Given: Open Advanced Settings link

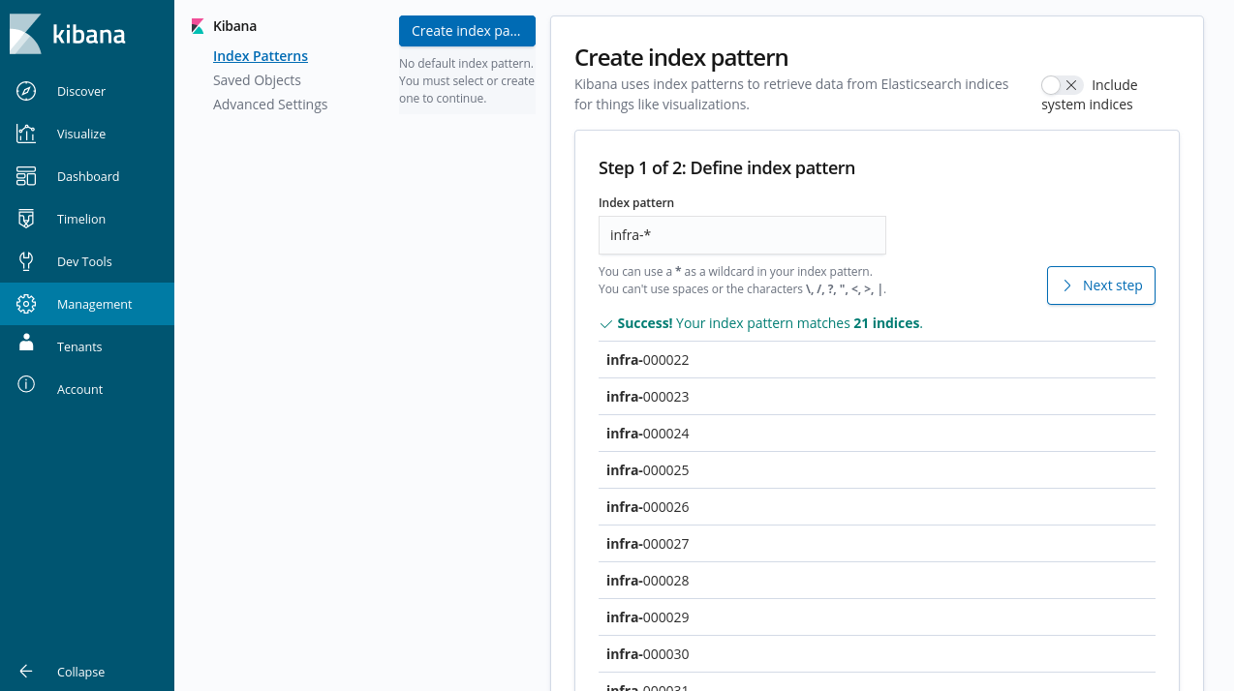Looking at the screenshot, I should (x=270, y=105).
